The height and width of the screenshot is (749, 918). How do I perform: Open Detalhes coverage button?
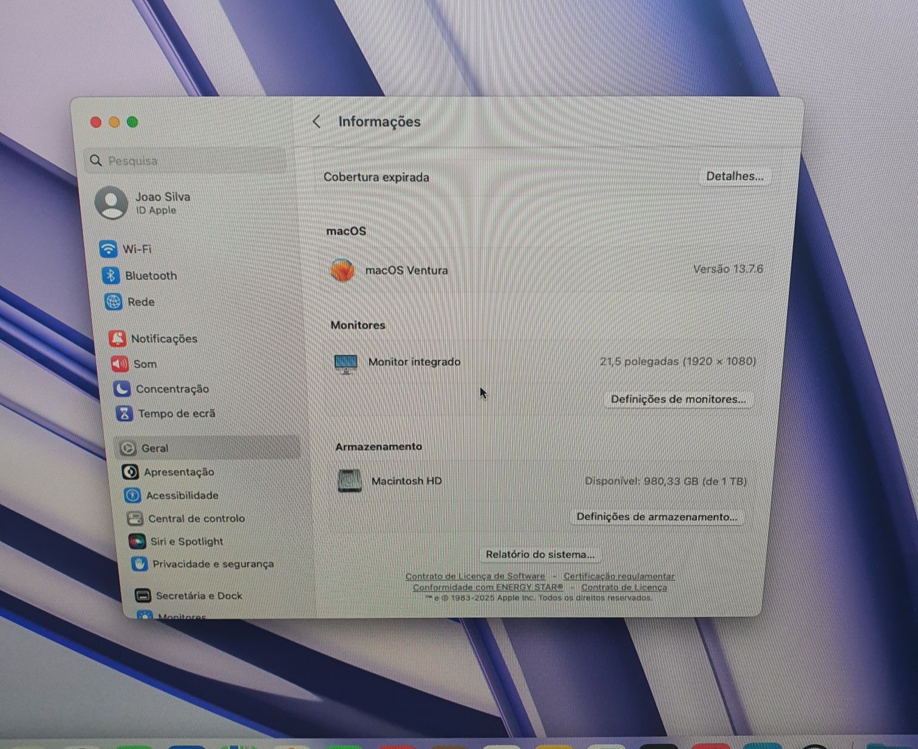pyautogui.click(x=735, y=176)
